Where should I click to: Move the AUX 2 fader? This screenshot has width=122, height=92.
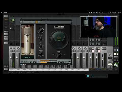point(96,57)
